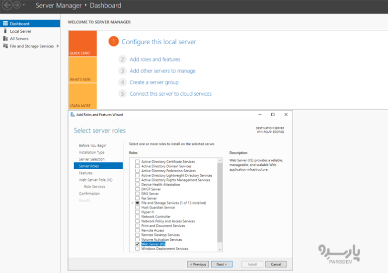
Task: Click the roles list scrollbar thumb
Action: coord(220,203)
